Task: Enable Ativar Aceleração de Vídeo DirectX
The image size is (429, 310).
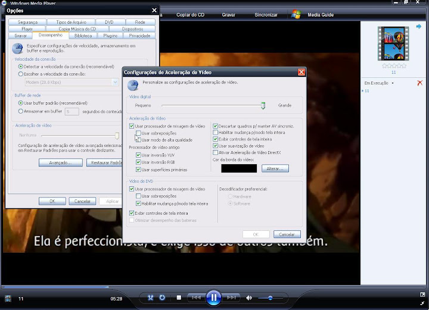Action: pos(215,152)
